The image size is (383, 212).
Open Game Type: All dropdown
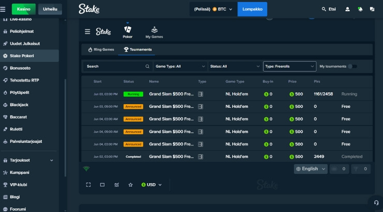click(180, 66)
